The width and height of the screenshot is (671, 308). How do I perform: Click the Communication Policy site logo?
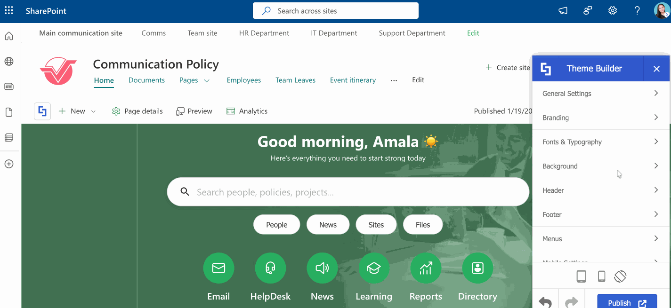(x=58, y=71)
